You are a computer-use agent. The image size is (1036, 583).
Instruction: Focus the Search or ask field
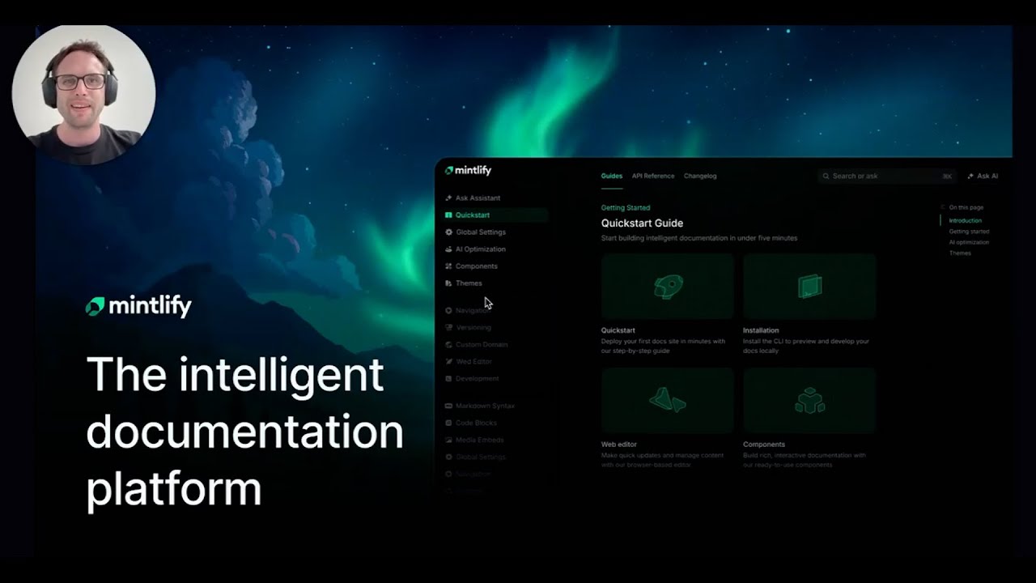[x=887, y=176]
